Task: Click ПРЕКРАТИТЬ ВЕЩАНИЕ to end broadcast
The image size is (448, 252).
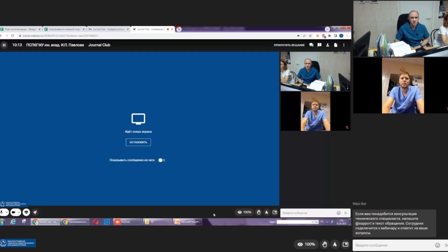Action: (x=289, y=45)
